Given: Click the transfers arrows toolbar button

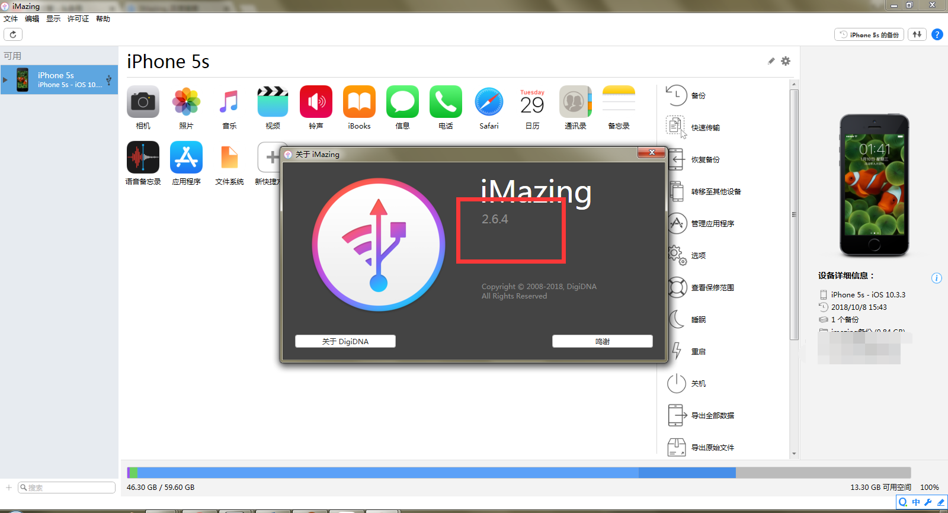Looking at the screenshot, I should (x=917, y=34).
